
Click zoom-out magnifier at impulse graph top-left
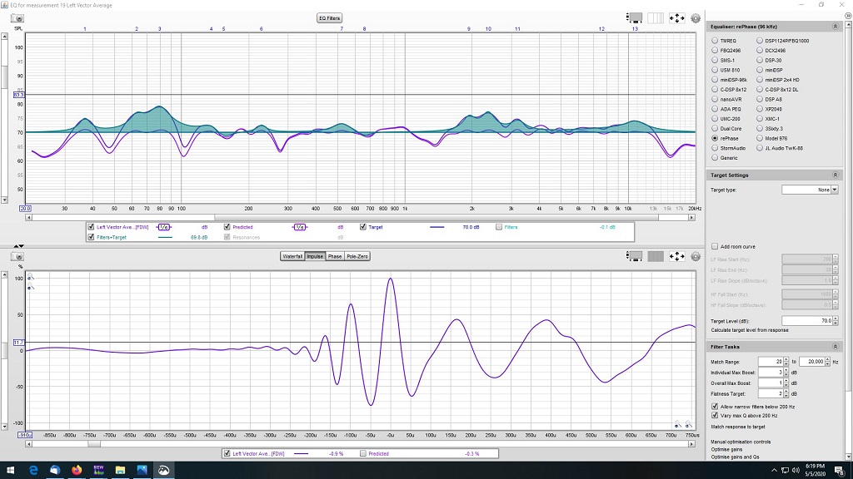[x=31, y=286]
